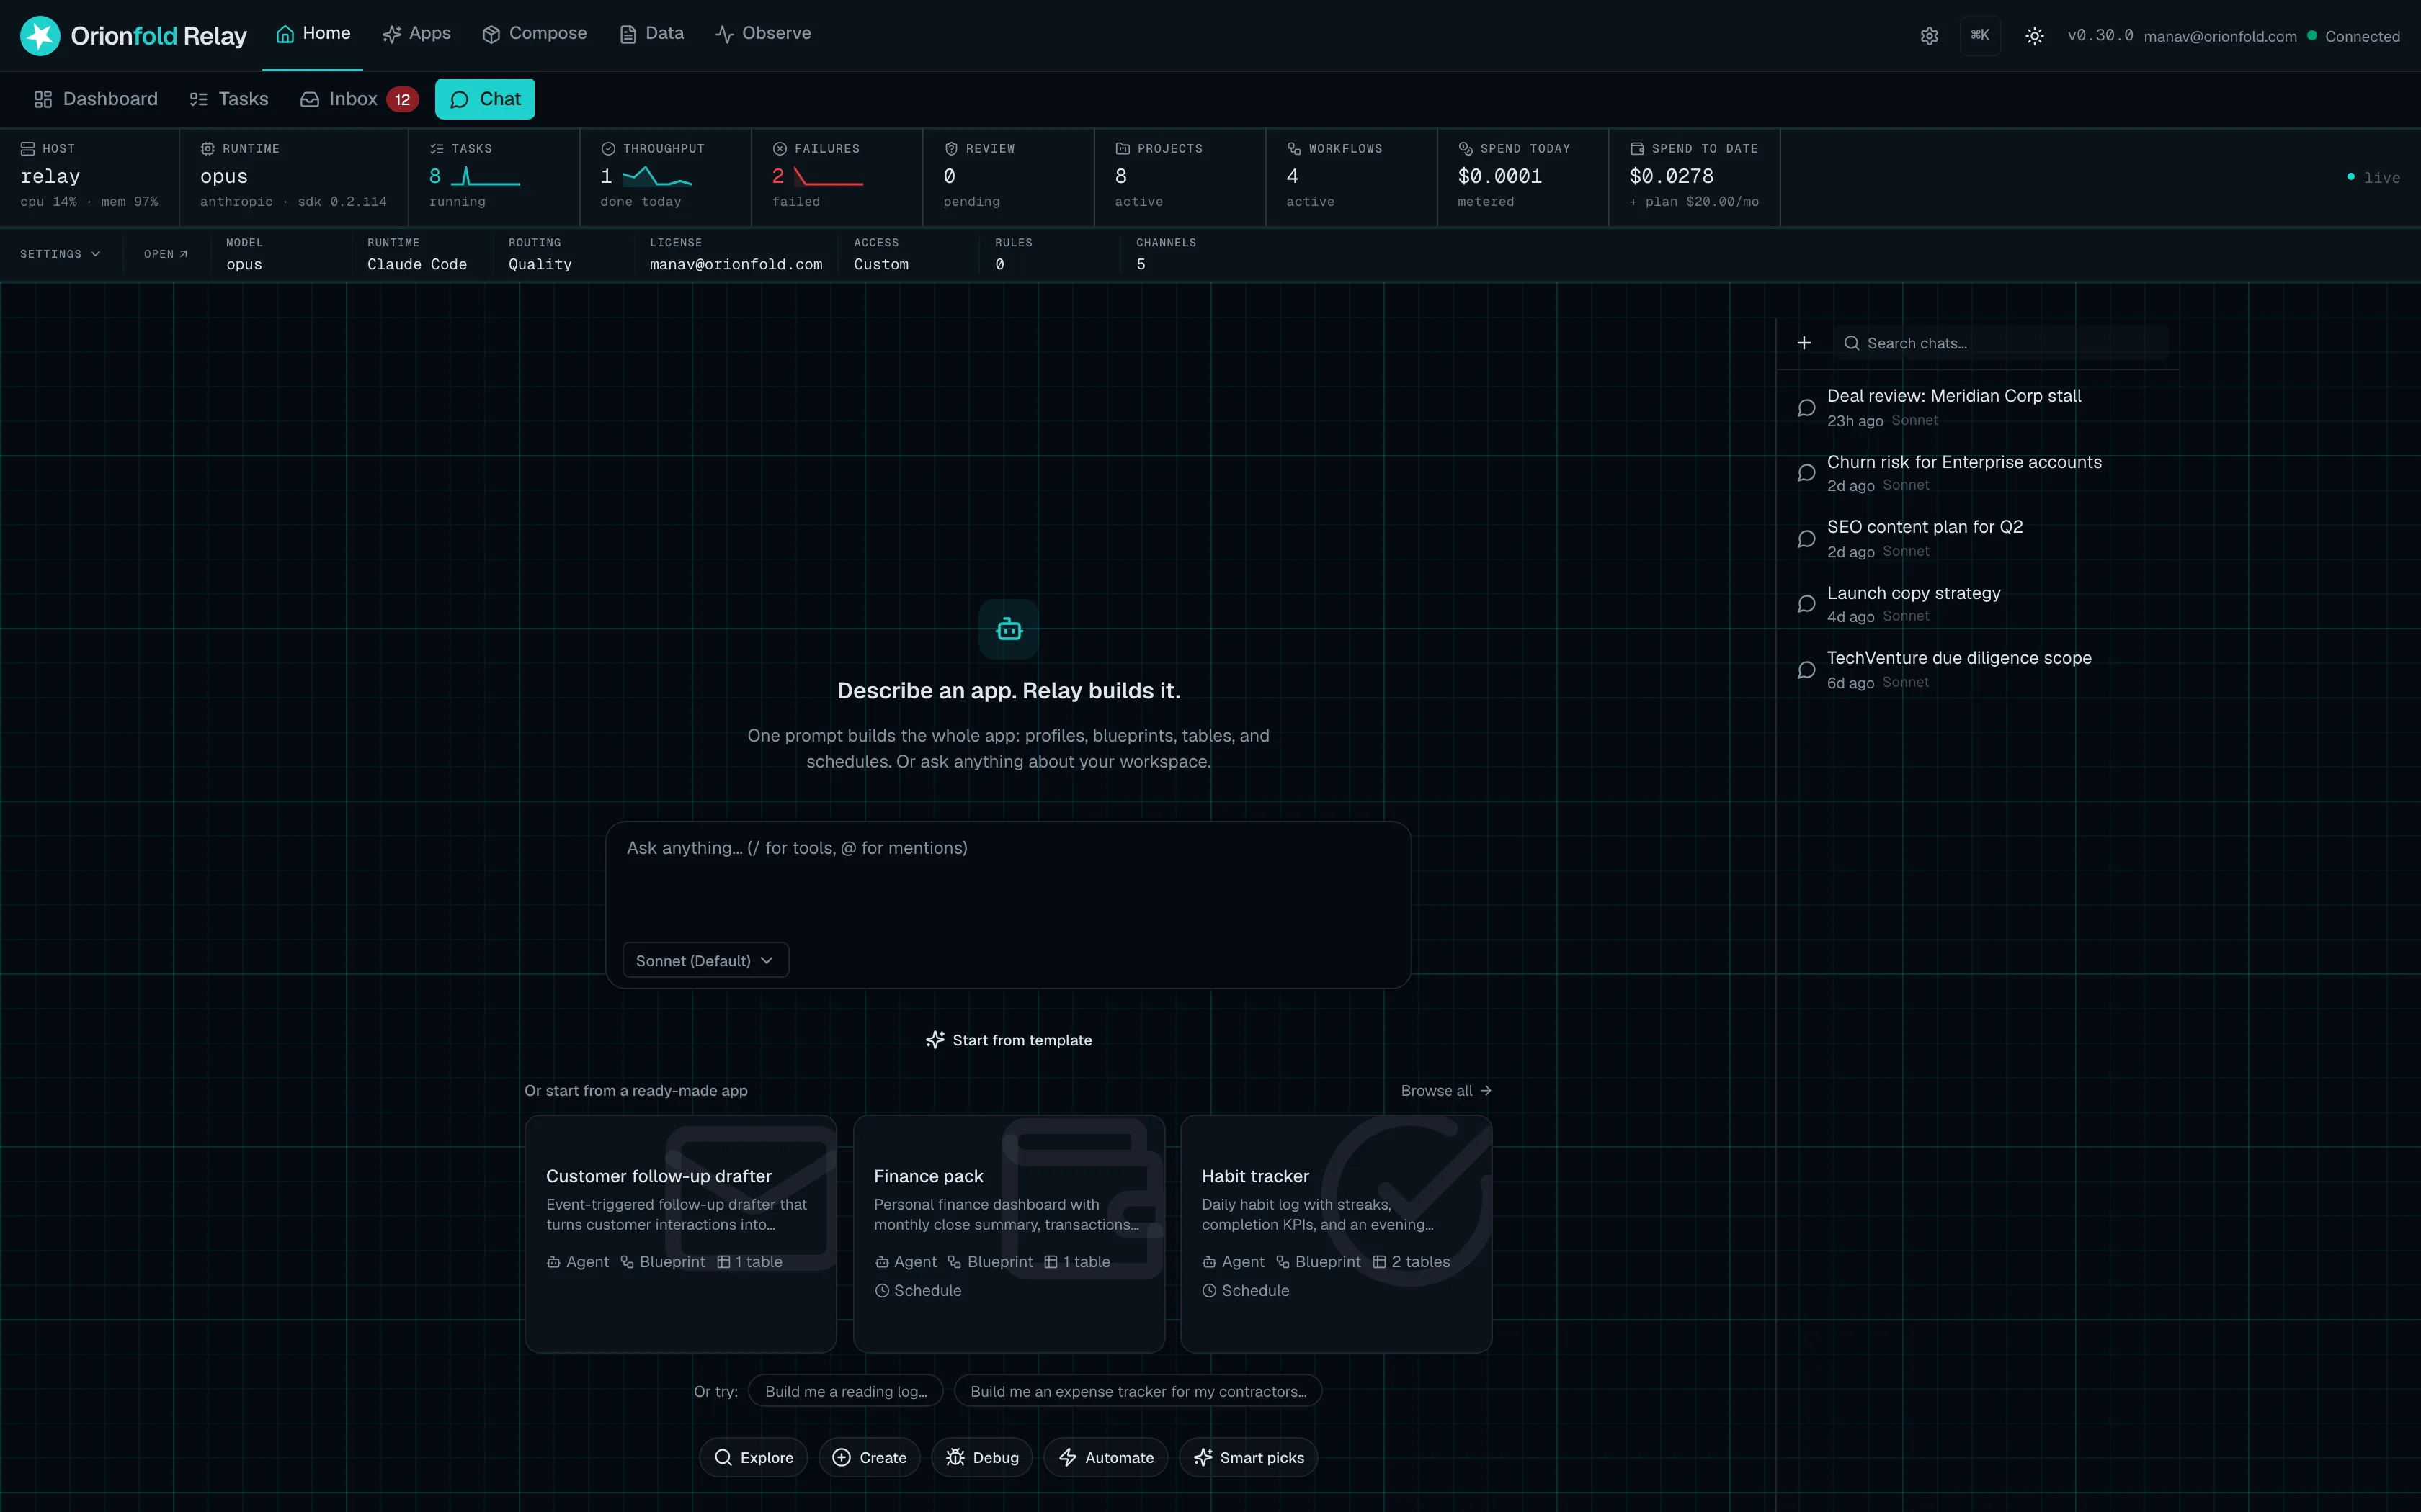
Task: Click the Debug bug button
Action: (x=981, y=1457)
